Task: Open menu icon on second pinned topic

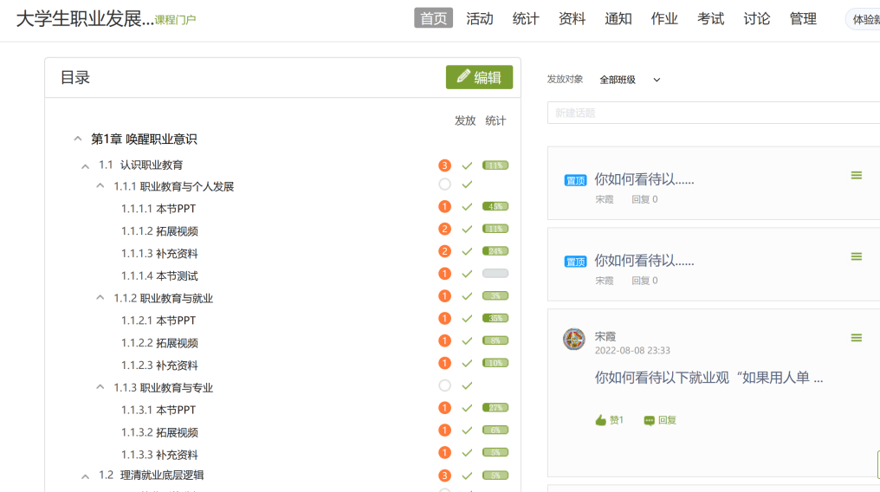Action: [x=856, y=257]
